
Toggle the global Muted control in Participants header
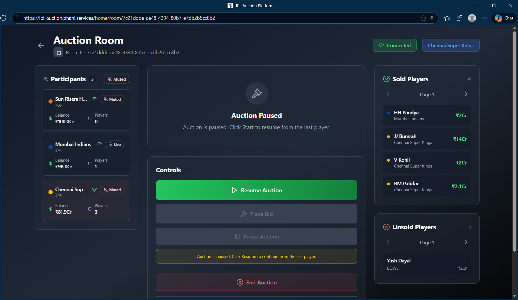point(116,79)
